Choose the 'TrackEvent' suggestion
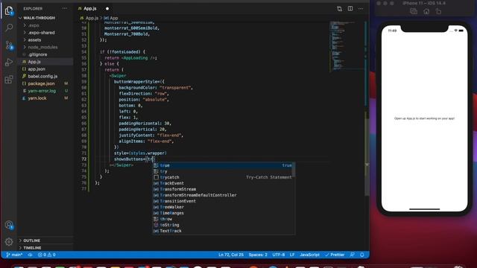 coord(224,183)
